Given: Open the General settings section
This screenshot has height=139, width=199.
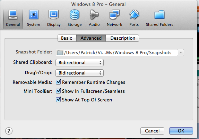Looking at the screenshot, I should [13, 19].
